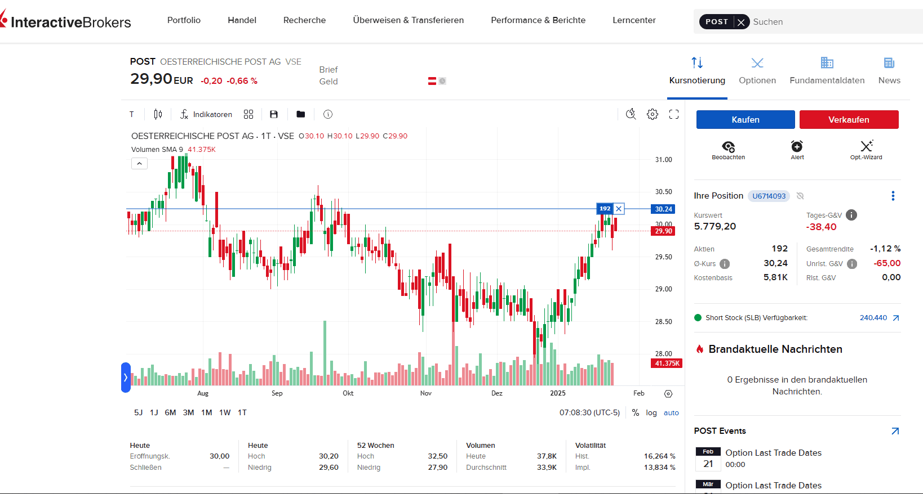This screenshot has width=923, height=494.
Task: Open Short Stock SLB external arrow
Action: coord(896,318)
